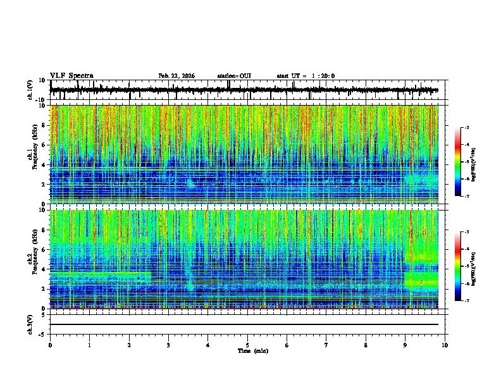The height and width of the screenshot is (387, 501).
Task: Select the 'Time (min)' axis title
Action: (253, 351)
